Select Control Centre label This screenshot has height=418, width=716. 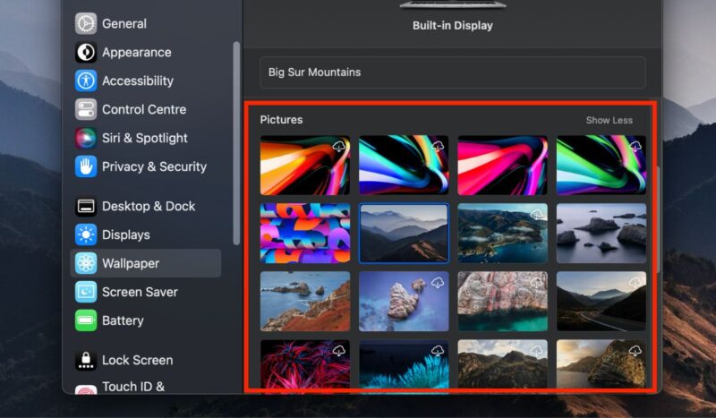pyautogui.click(x=144, y=109)
